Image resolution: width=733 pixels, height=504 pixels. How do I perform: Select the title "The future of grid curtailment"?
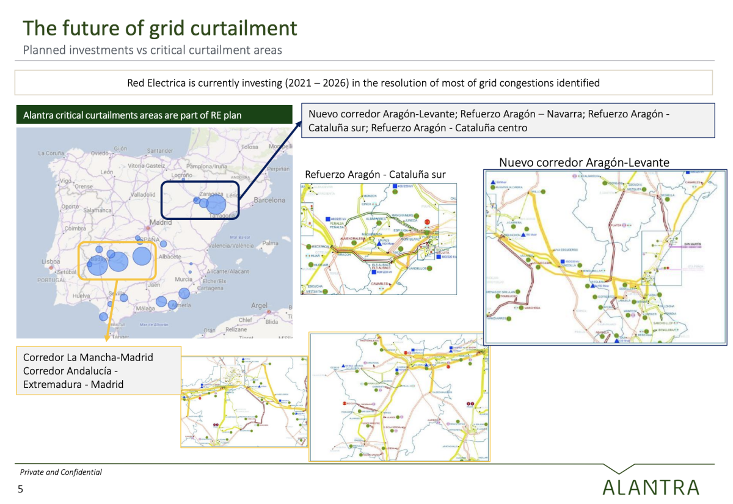(160, 27)
